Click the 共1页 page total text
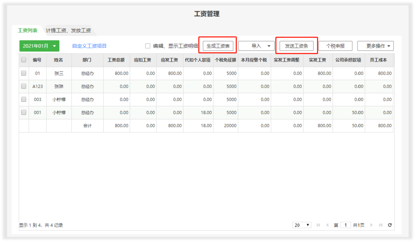416x243 pixels. [359, 225]
